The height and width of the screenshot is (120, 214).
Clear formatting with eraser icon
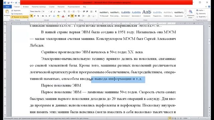[x=65, y=12]
